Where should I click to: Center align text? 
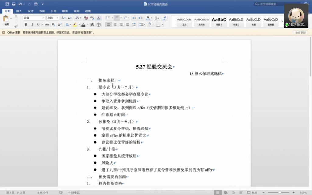[115, 24]
